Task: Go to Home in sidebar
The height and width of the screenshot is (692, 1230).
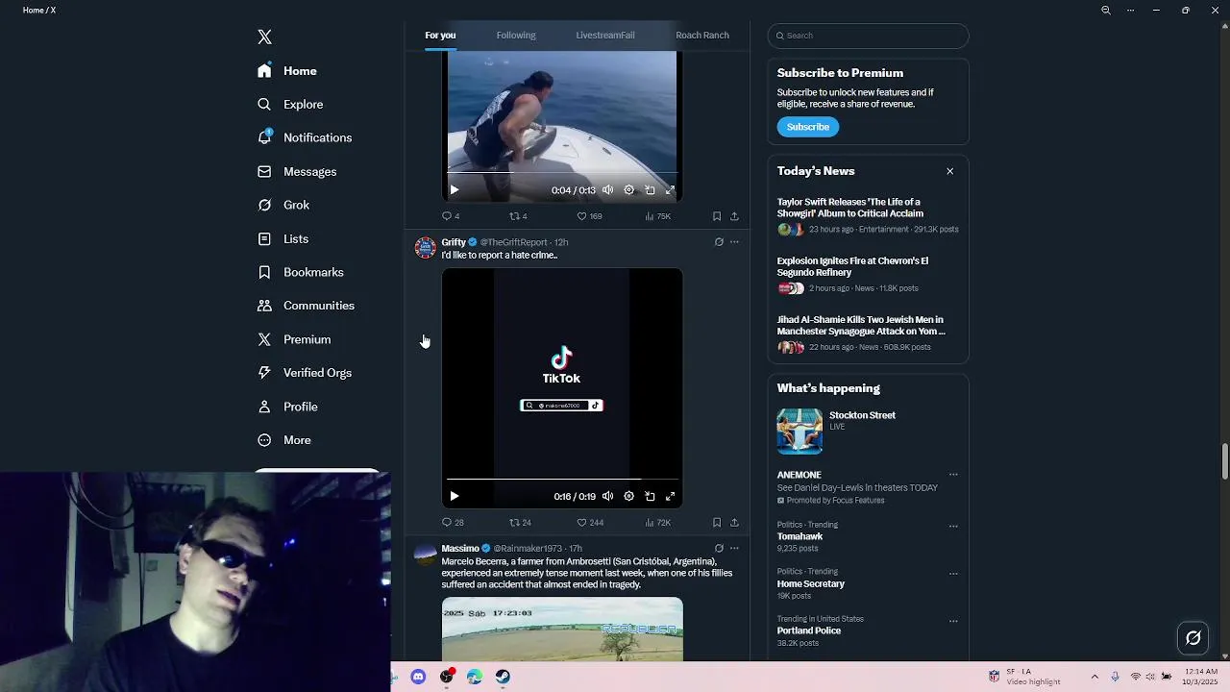Action: tap(287, 71)
